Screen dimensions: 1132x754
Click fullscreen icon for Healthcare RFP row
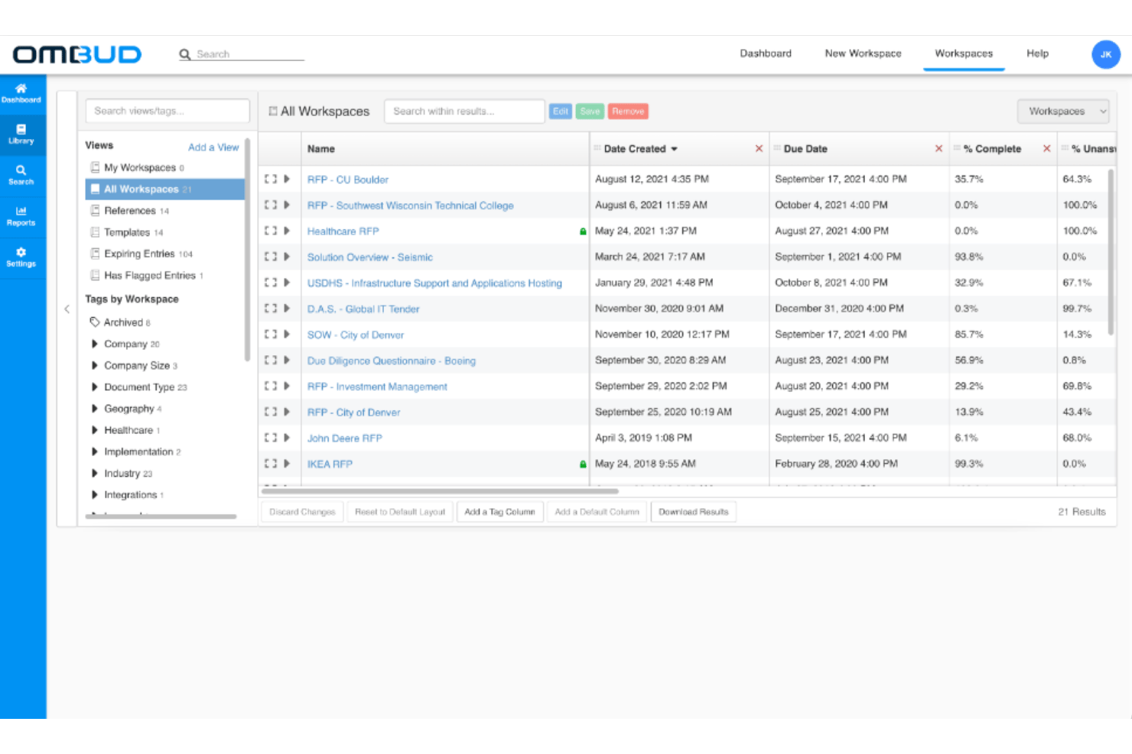(x=270, y=231)
